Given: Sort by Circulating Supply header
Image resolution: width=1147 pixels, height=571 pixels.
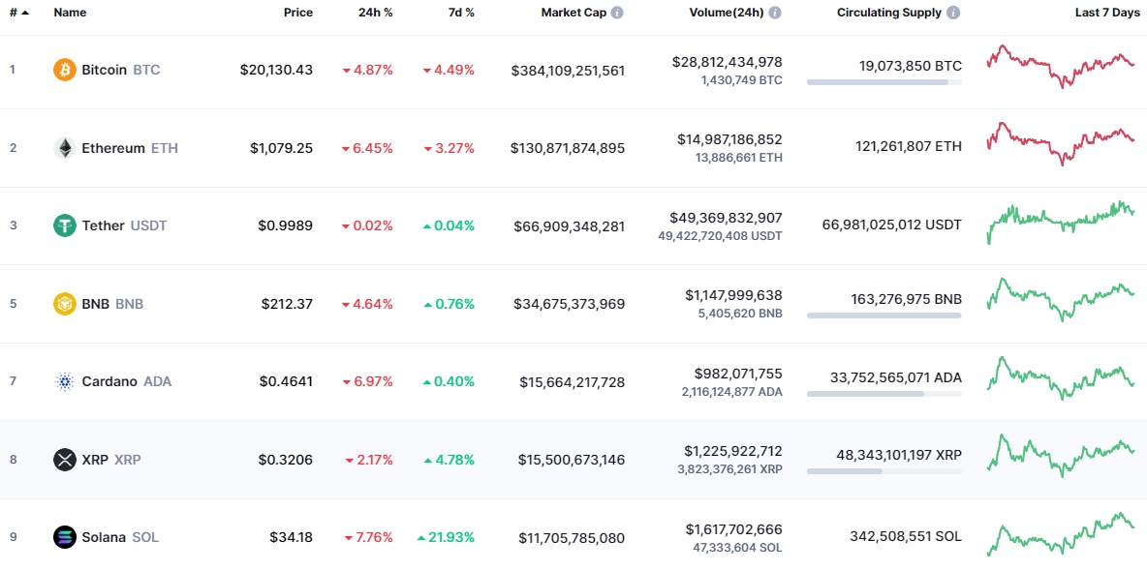Looking at the screenshot, I should point(889,13).
